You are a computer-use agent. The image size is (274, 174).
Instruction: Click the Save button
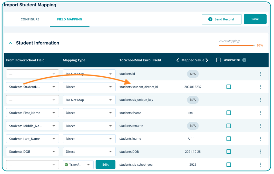(255, 19)
